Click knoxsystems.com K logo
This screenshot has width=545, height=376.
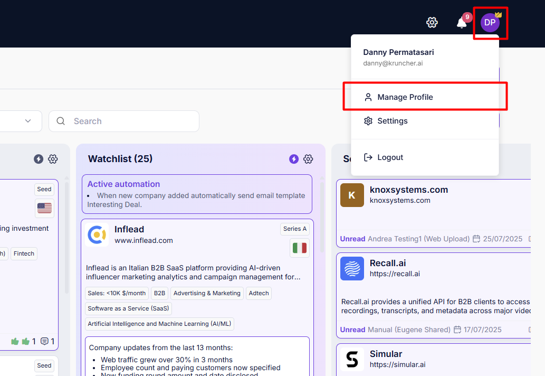tap(352, 195)
